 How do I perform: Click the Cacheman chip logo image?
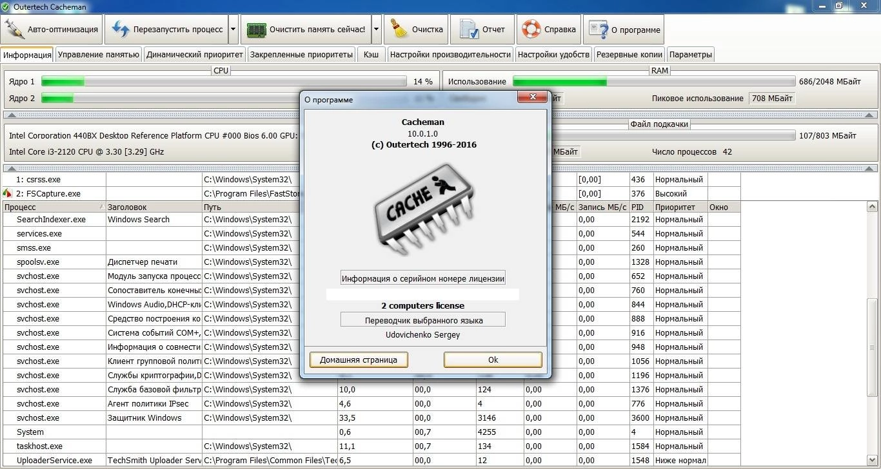423,209
